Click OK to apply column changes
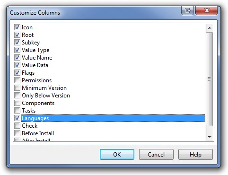 pyautogui.click(x=117, y=155)
